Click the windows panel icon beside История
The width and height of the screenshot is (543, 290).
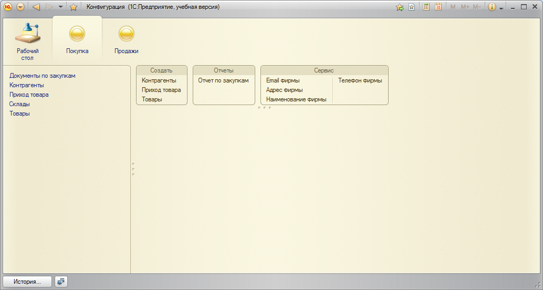(x=61, y=282)
